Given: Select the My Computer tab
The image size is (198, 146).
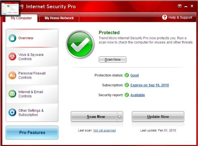Looking at the screenshot, I should point(21,18).
